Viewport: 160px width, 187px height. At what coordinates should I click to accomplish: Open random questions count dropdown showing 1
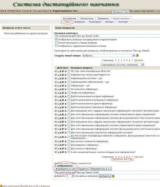70,176
